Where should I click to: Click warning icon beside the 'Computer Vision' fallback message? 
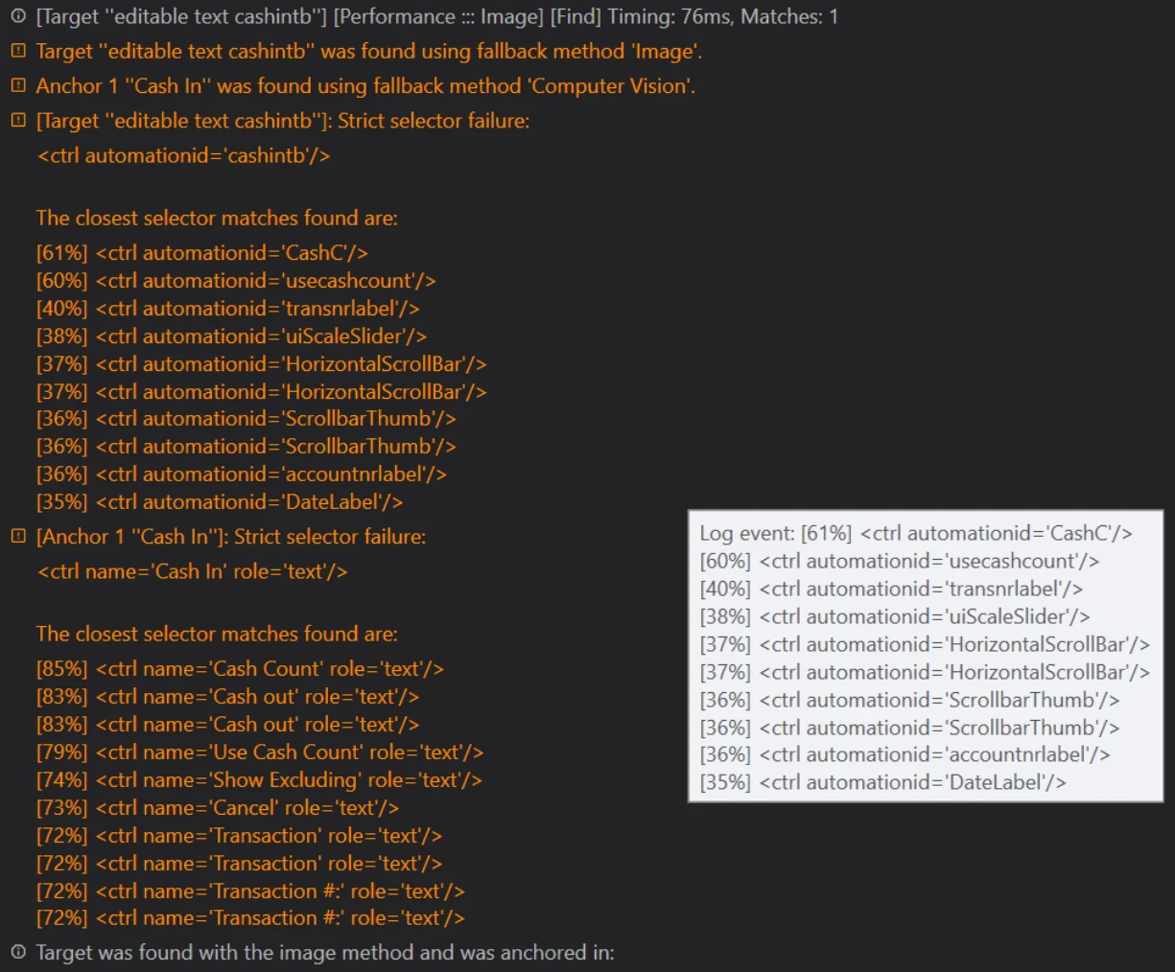point(18,85)
